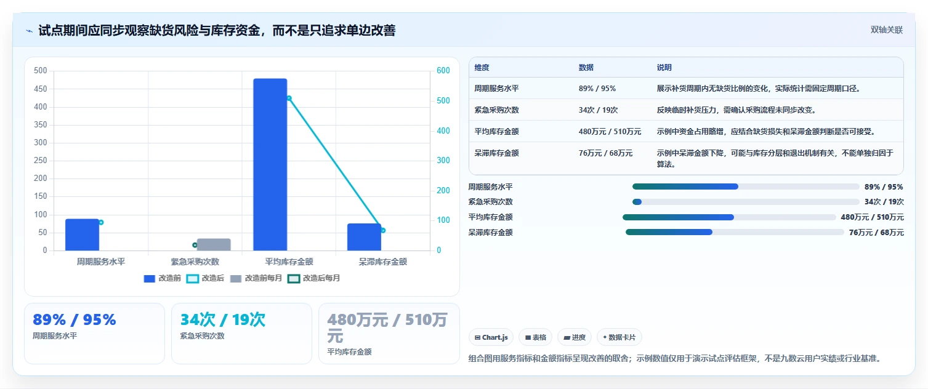Click the left axis value 500

coord(40,71)
